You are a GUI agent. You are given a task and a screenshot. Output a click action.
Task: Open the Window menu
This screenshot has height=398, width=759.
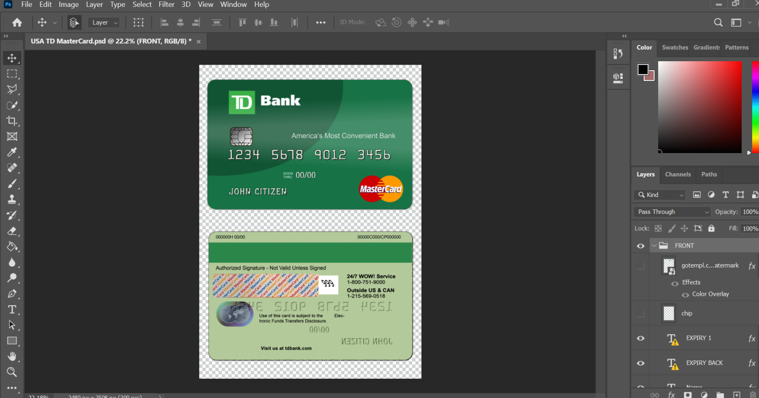(x=233, y=4)
